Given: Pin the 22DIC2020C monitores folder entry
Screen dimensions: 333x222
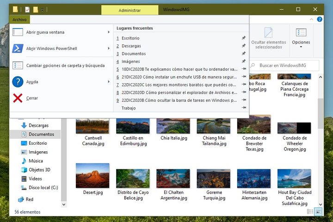Looking at the screenshot, I should click(x=244, y=85).
